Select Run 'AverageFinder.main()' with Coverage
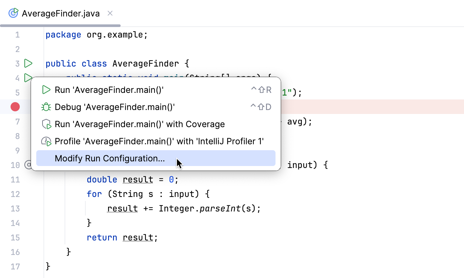The image size is (464, 278). point(140,124)
